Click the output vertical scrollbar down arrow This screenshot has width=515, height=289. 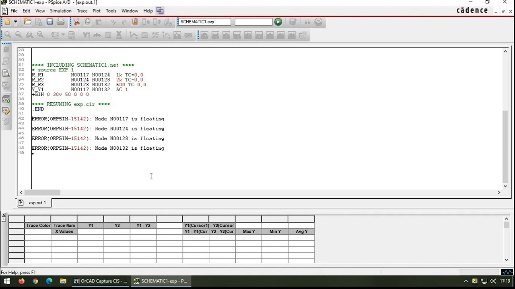click(506, 186)
